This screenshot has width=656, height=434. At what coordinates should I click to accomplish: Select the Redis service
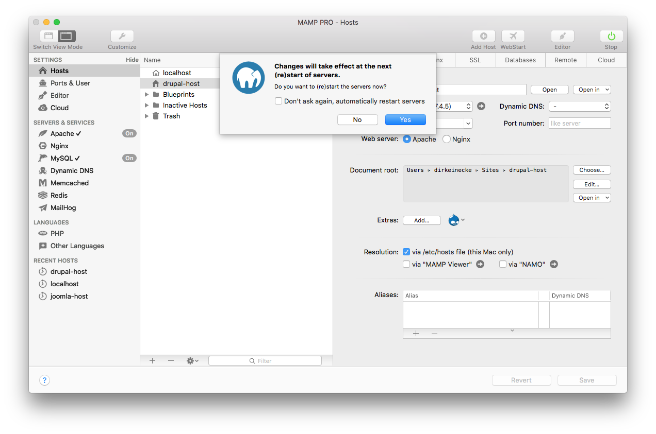(x=58, y=195)
